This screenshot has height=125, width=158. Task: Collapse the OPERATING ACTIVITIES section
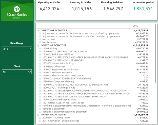point(38,30)
